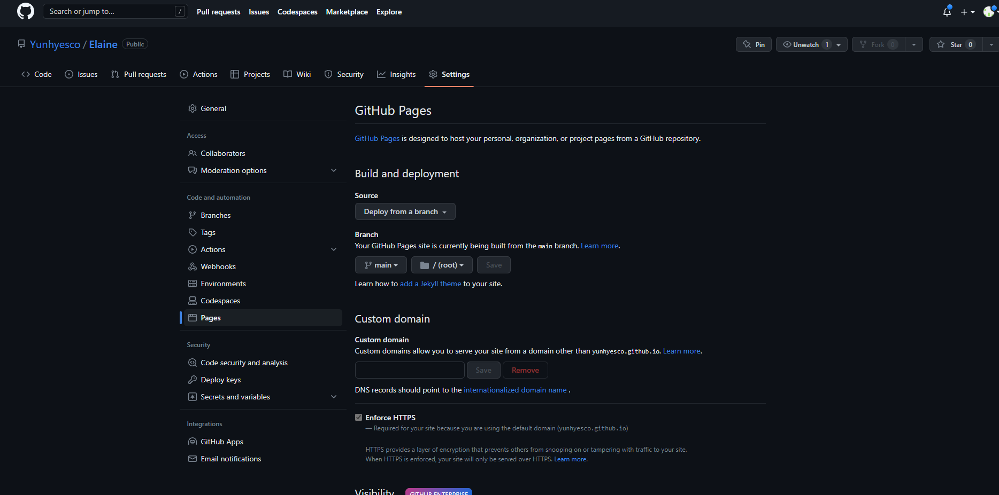This screenshot has width=999, height=495.
Task: Click Learn more in the HTTPS description
Action: 570,459
